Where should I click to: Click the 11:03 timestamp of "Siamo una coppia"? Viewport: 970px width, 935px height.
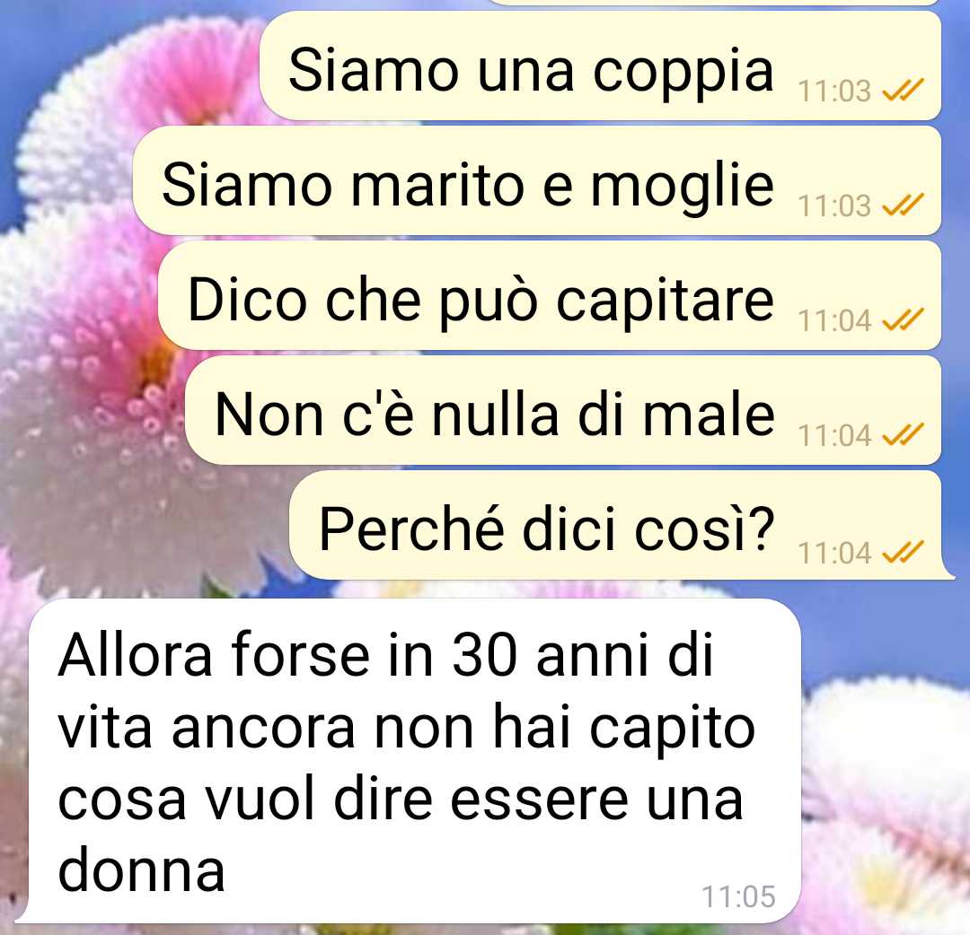(833, 91)
